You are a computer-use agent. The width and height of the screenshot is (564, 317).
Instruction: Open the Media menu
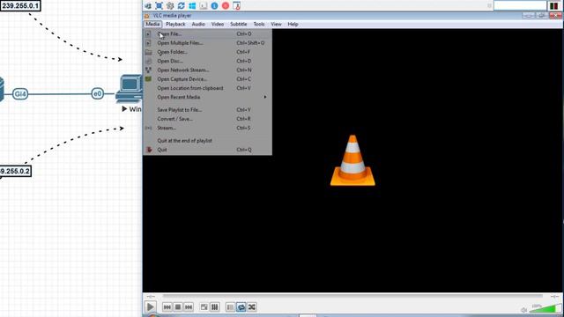coord(152,24)
